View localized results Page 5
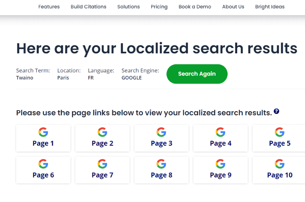This screenshot has height=202, width=305. (279, 138)
